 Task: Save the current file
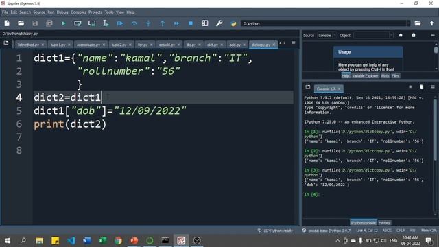coord(35,23)
